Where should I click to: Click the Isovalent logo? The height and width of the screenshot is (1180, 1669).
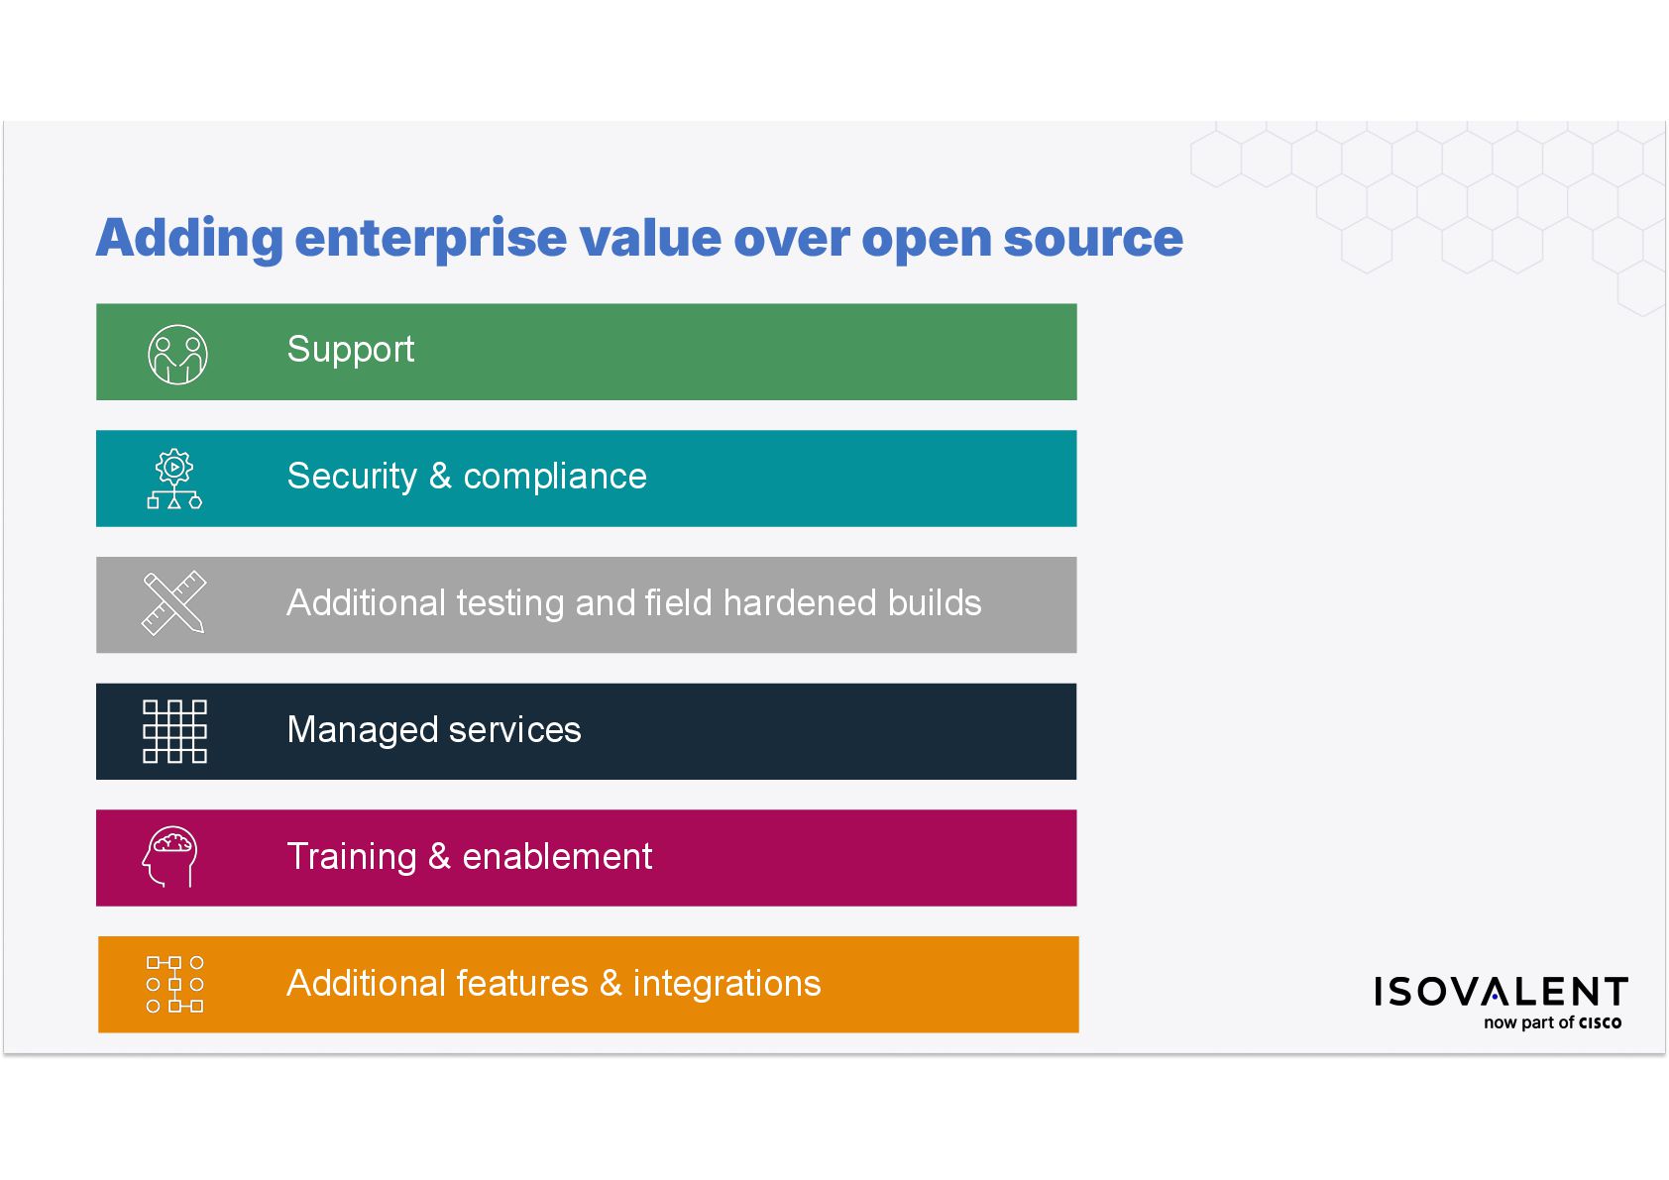click(x=1501, y=992)
